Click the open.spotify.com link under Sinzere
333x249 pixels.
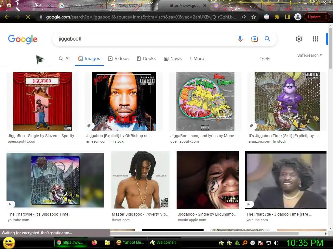pos(22,141)
